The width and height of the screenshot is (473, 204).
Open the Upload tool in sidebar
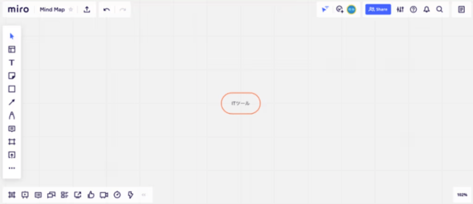click(x=12, y=155)
